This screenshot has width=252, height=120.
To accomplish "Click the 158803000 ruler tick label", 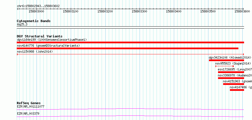I will 36,11.
